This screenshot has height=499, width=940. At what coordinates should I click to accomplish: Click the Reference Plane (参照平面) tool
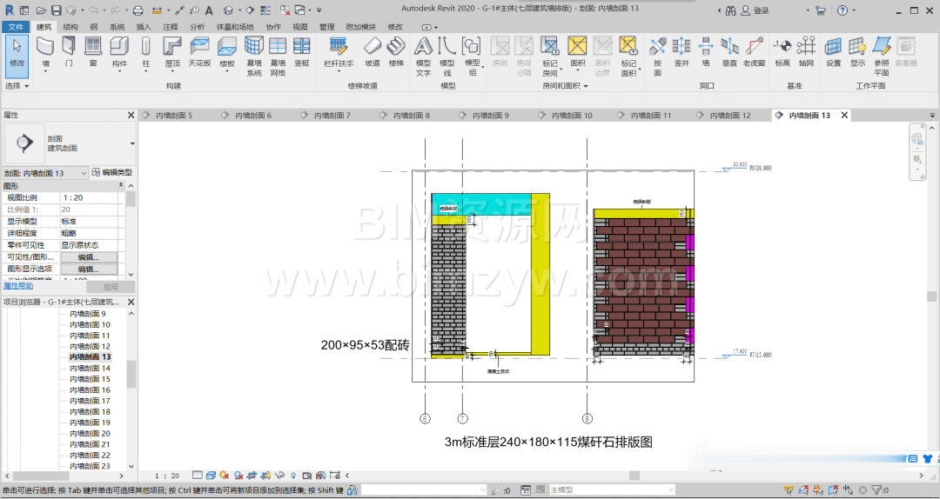click(881, 56)
